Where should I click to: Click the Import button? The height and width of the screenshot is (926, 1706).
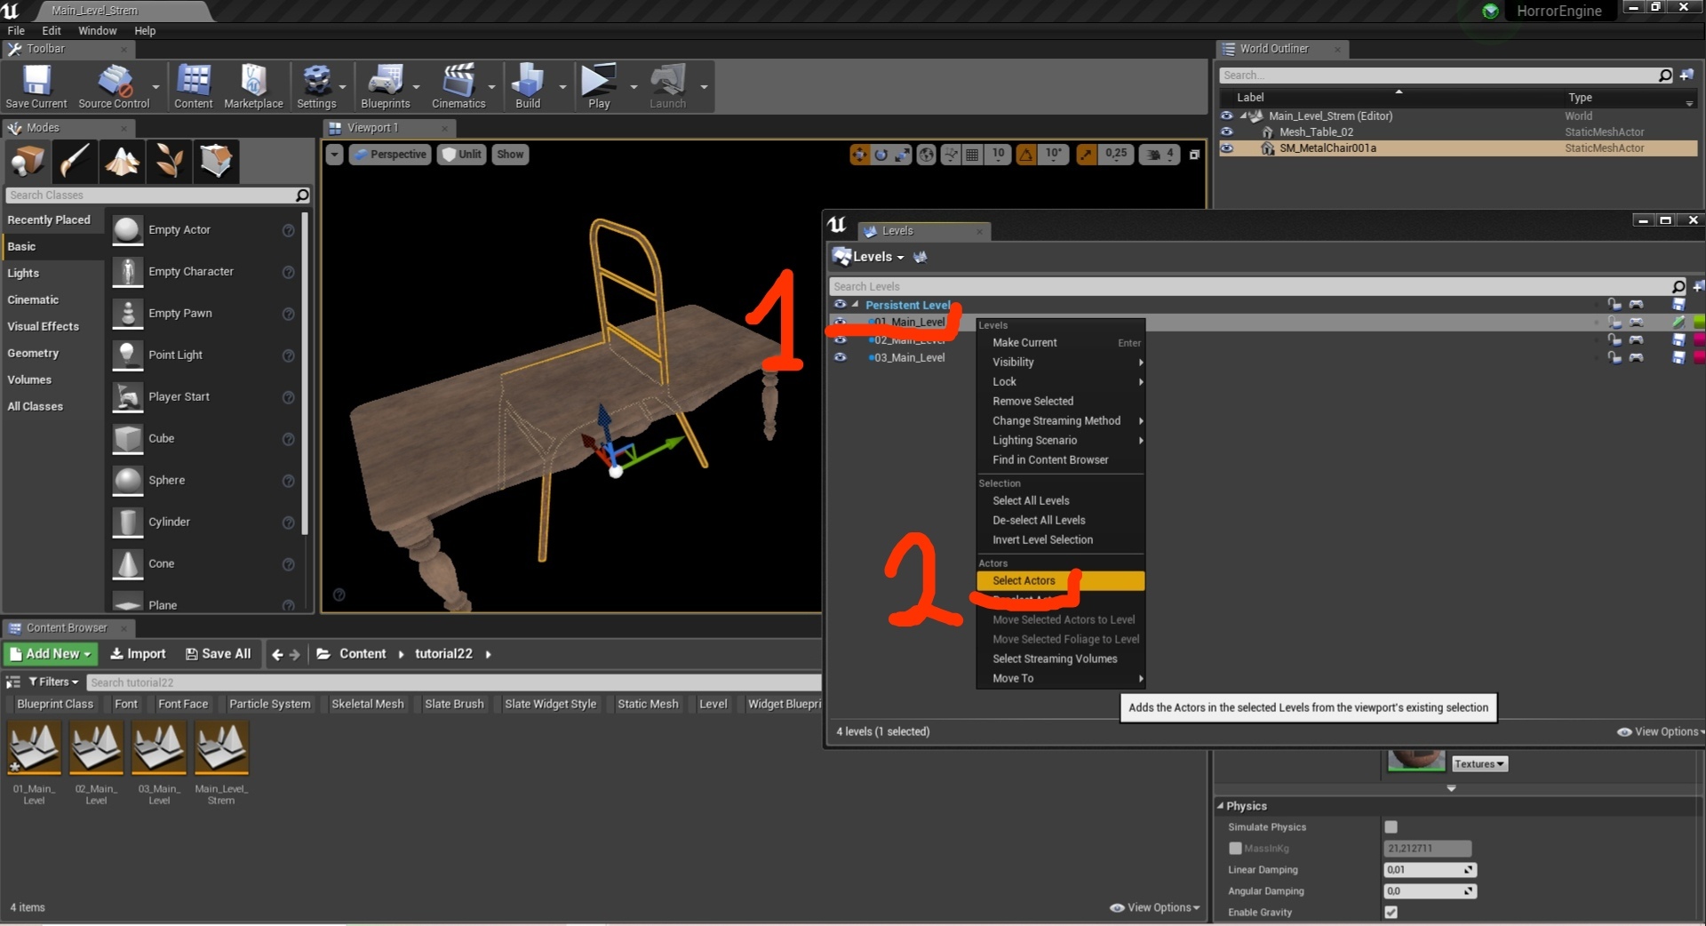(x=138, y=654)
